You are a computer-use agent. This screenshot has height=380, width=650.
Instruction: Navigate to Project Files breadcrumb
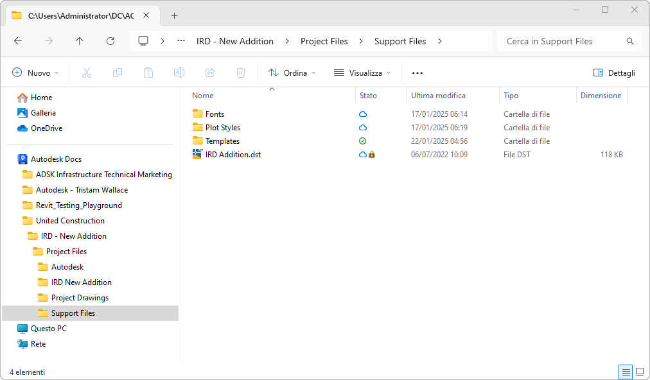pyautogui.click(x=324, y=41)
